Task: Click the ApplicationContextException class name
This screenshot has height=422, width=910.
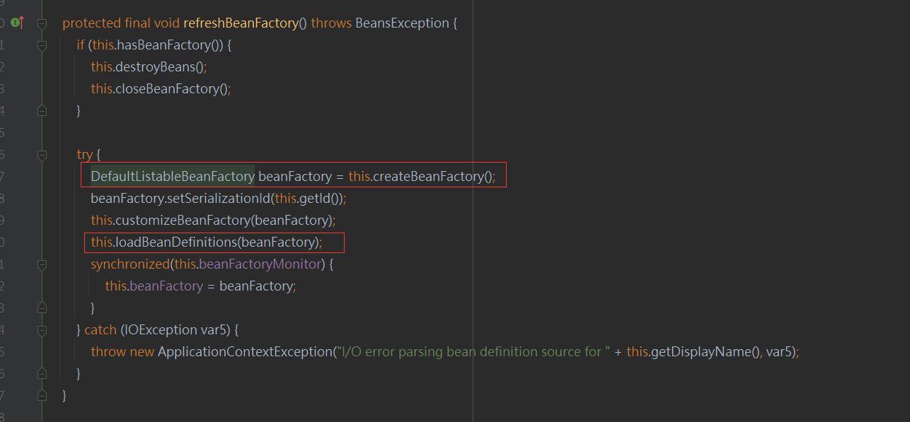Action: point(245,352)
